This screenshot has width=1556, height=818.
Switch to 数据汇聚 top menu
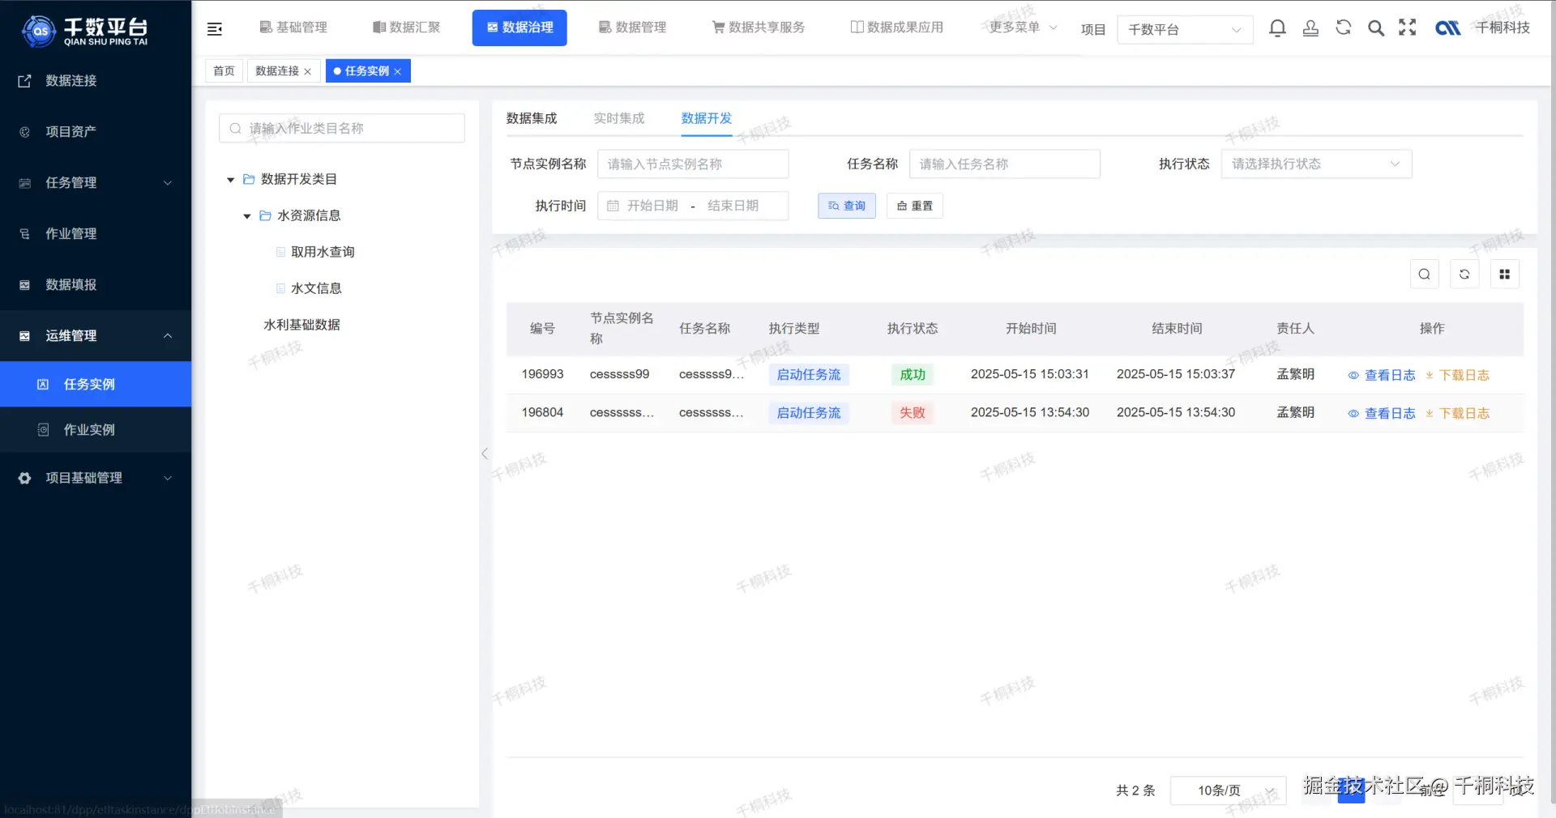407,28
